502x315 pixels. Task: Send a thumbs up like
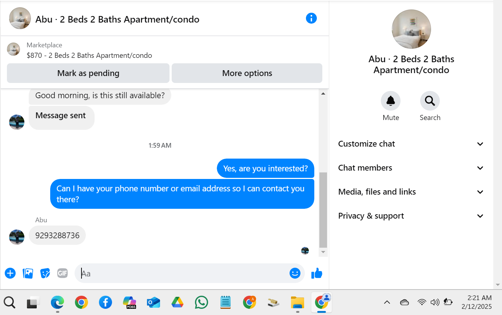pyautogui.click(x=317, y=273)
